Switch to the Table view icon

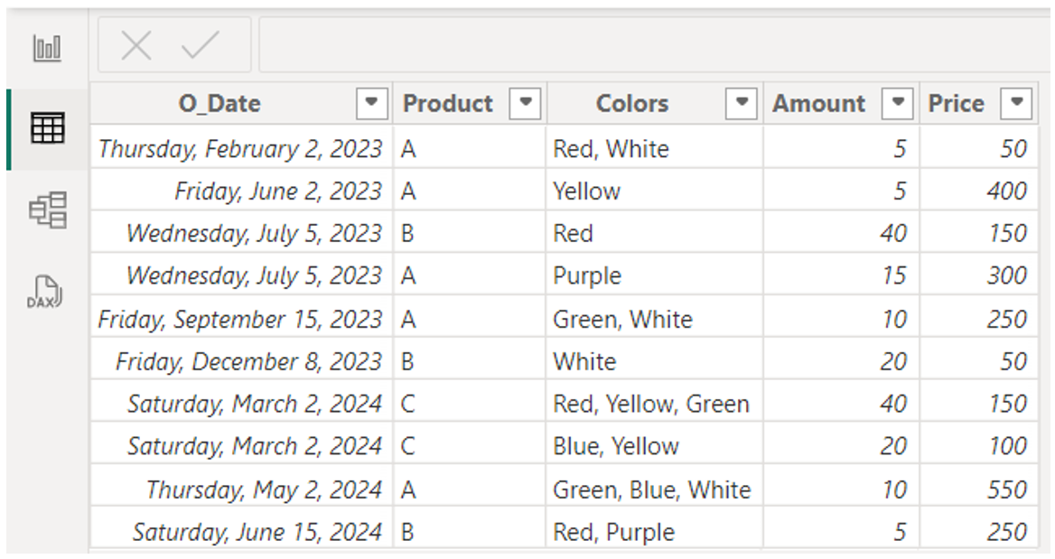(47, 128)
